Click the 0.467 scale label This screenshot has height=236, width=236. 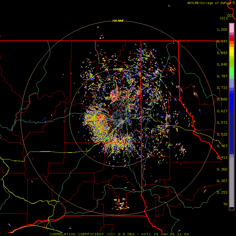[x=222, y=146]
